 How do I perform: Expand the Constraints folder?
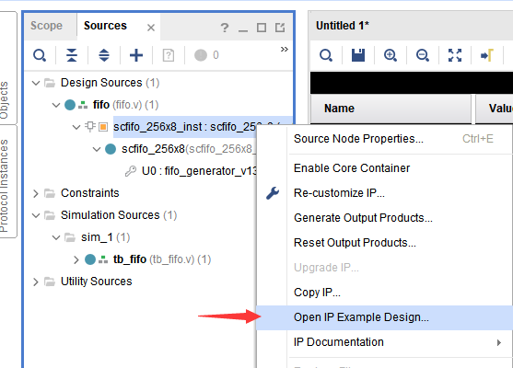tap(36, 193)
